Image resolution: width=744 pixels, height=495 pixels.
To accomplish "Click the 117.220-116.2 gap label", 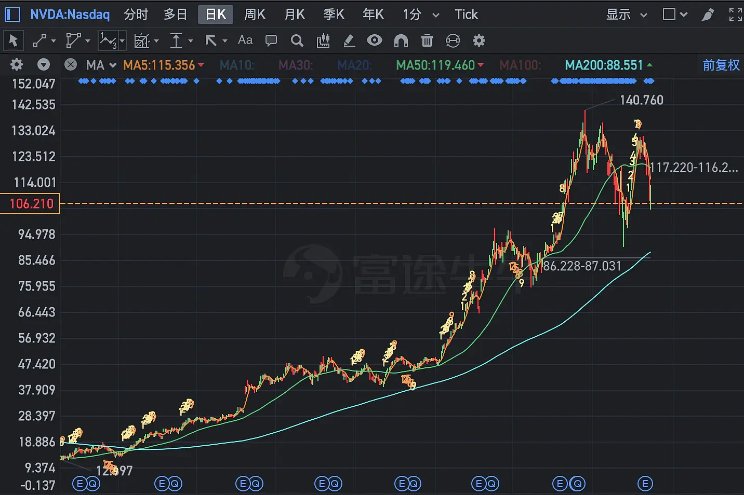I will click(694, 168).
